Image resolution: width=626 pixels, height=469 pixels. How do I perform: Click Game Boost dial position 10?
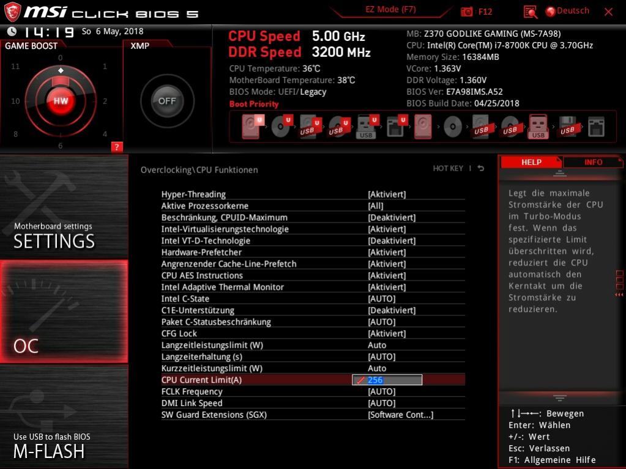point(15,101)
